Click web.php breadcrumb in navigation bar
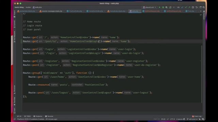 point(37,7)
